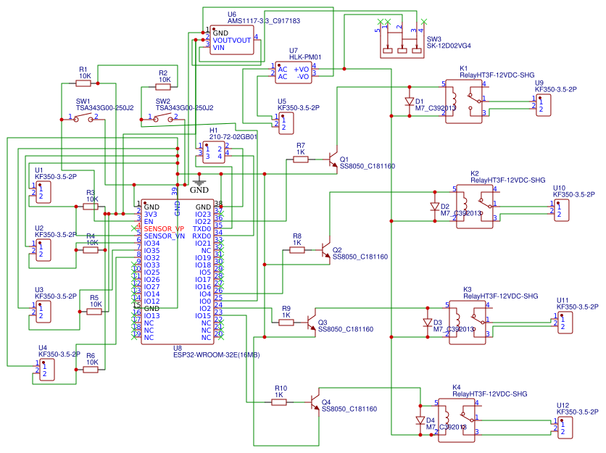Click the AMS1117-3.3_C917183 part name
Viewport: 606px width, 453px height.
click(264, 21)
